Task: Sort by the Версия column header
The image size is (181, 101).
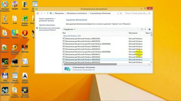Action: point(148,33)
